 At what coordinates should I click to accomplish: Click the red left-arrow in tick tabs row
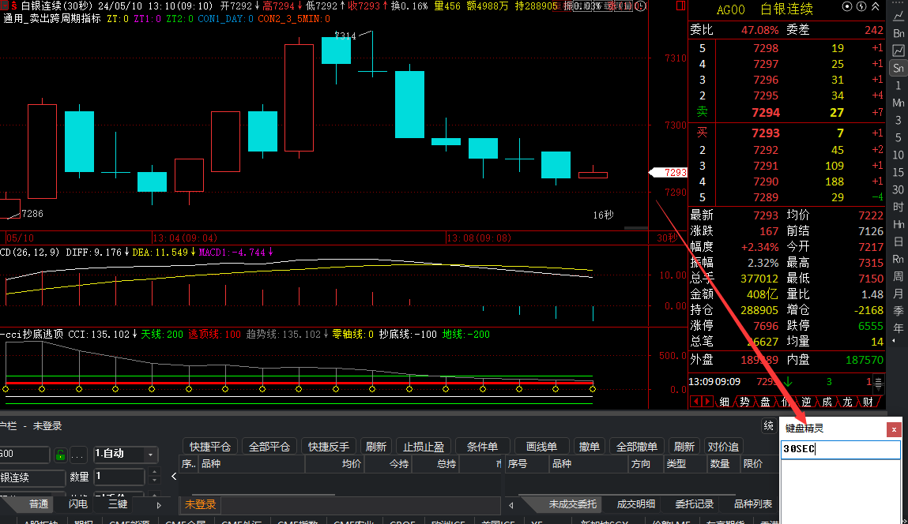click(697, 402)
